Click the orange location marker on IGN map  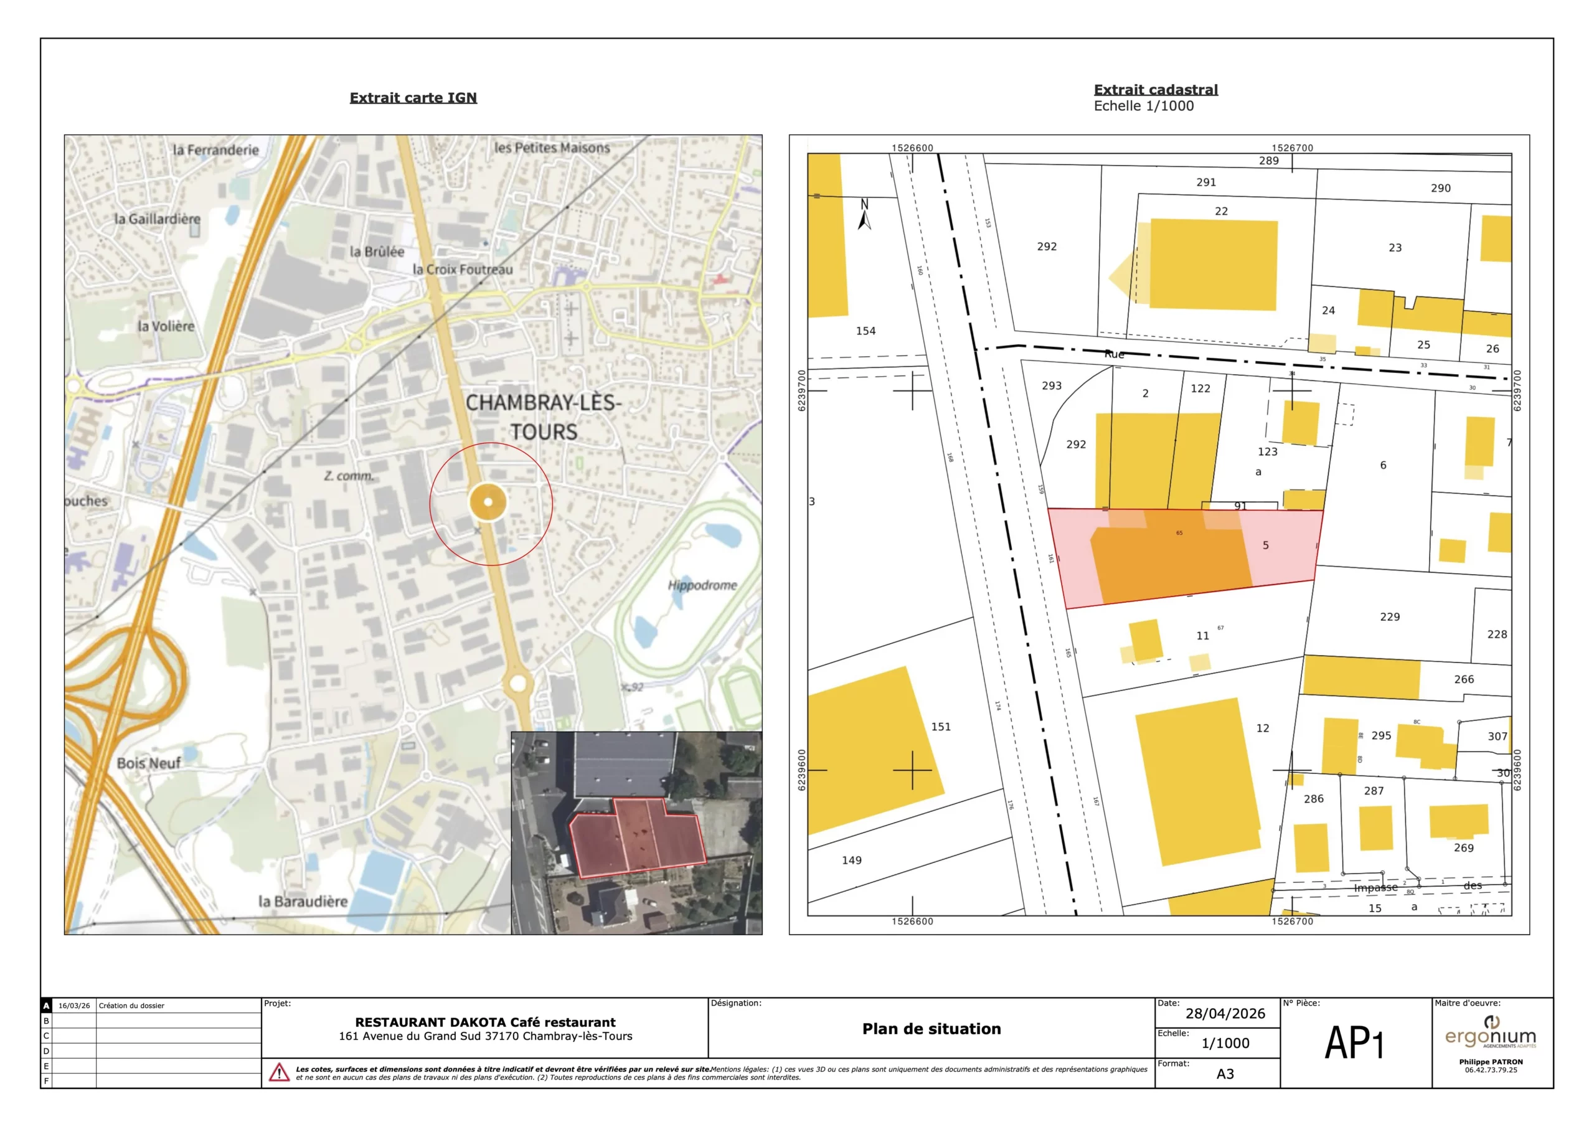pos(488,501)
